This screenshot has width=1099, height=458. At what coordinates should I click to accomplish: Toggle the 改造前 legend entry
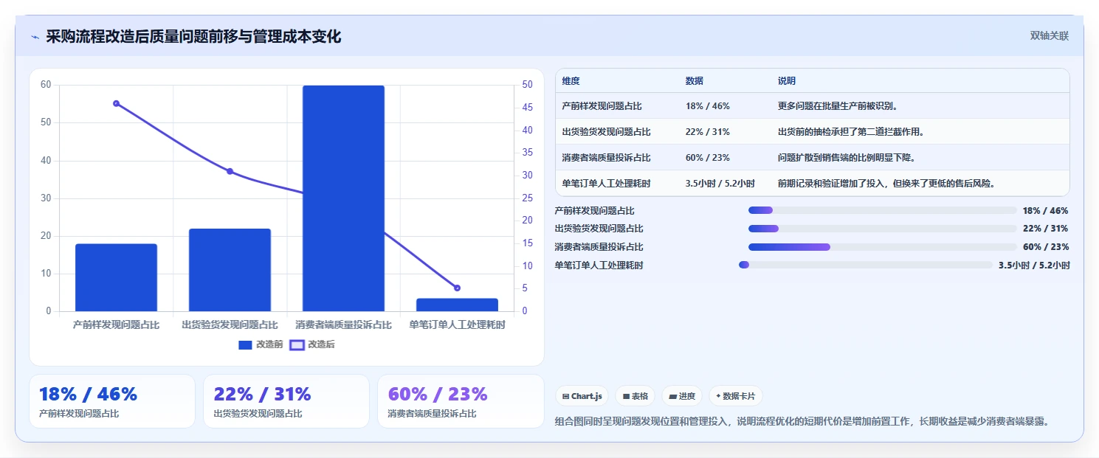[x=261, y=344]
